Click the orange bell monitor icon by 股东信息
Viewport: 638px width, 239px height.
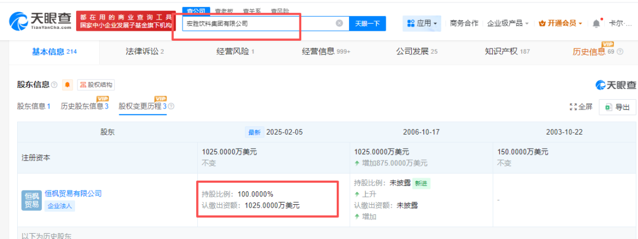coord(67,84)
